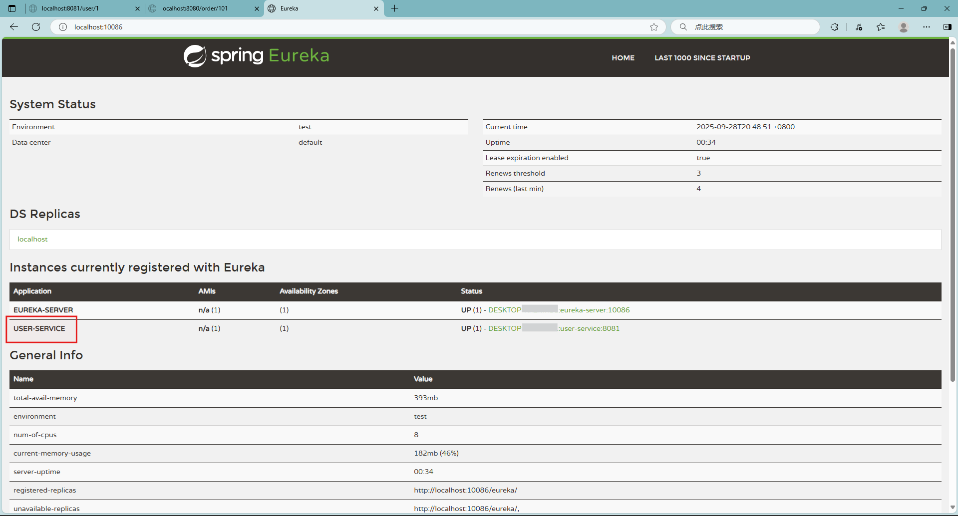The height and width of the screenshot is (516, 958).
Task: Click the search magnifier icon
Action: [x=683, y=27]
